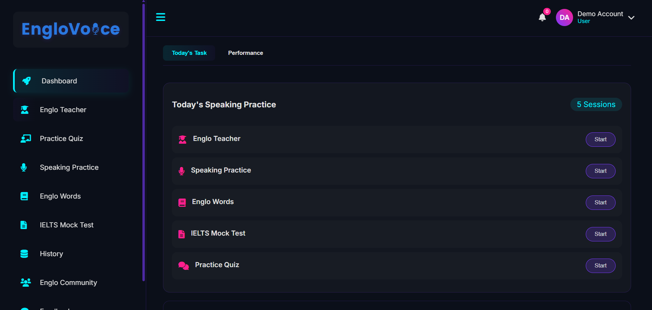This screenshot has height=310, width=652.
Task: Click the notification bell icon
Action: click(542, 17)
